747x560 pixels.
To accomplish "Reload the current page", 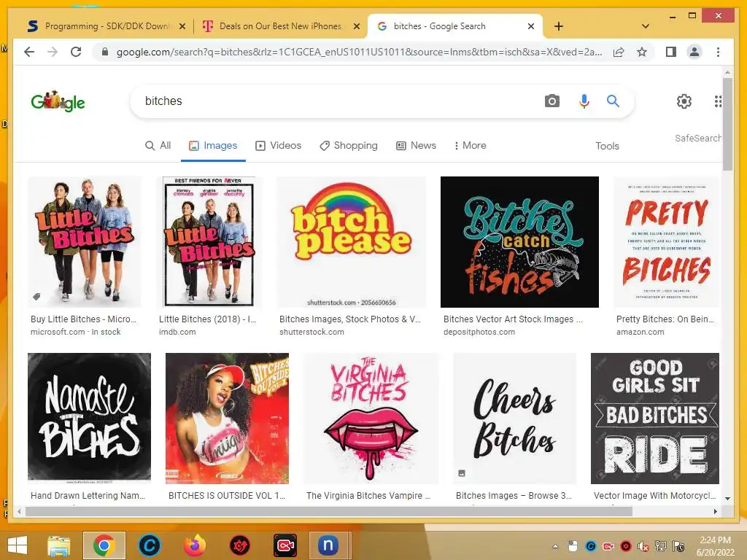I will [x=76, y=52].
